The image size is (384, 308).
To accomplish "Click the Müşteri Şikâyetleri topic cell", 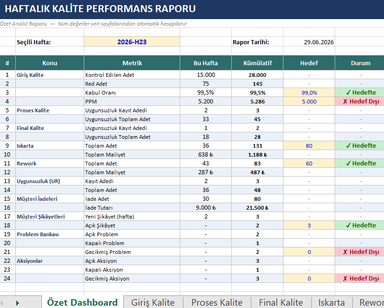I will 50,217.
